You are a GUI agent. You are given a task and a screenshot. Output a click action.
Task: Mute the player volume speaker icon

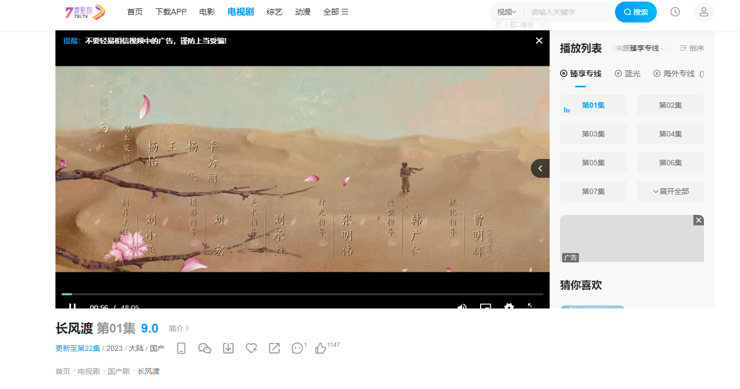[x=462, y=306]
